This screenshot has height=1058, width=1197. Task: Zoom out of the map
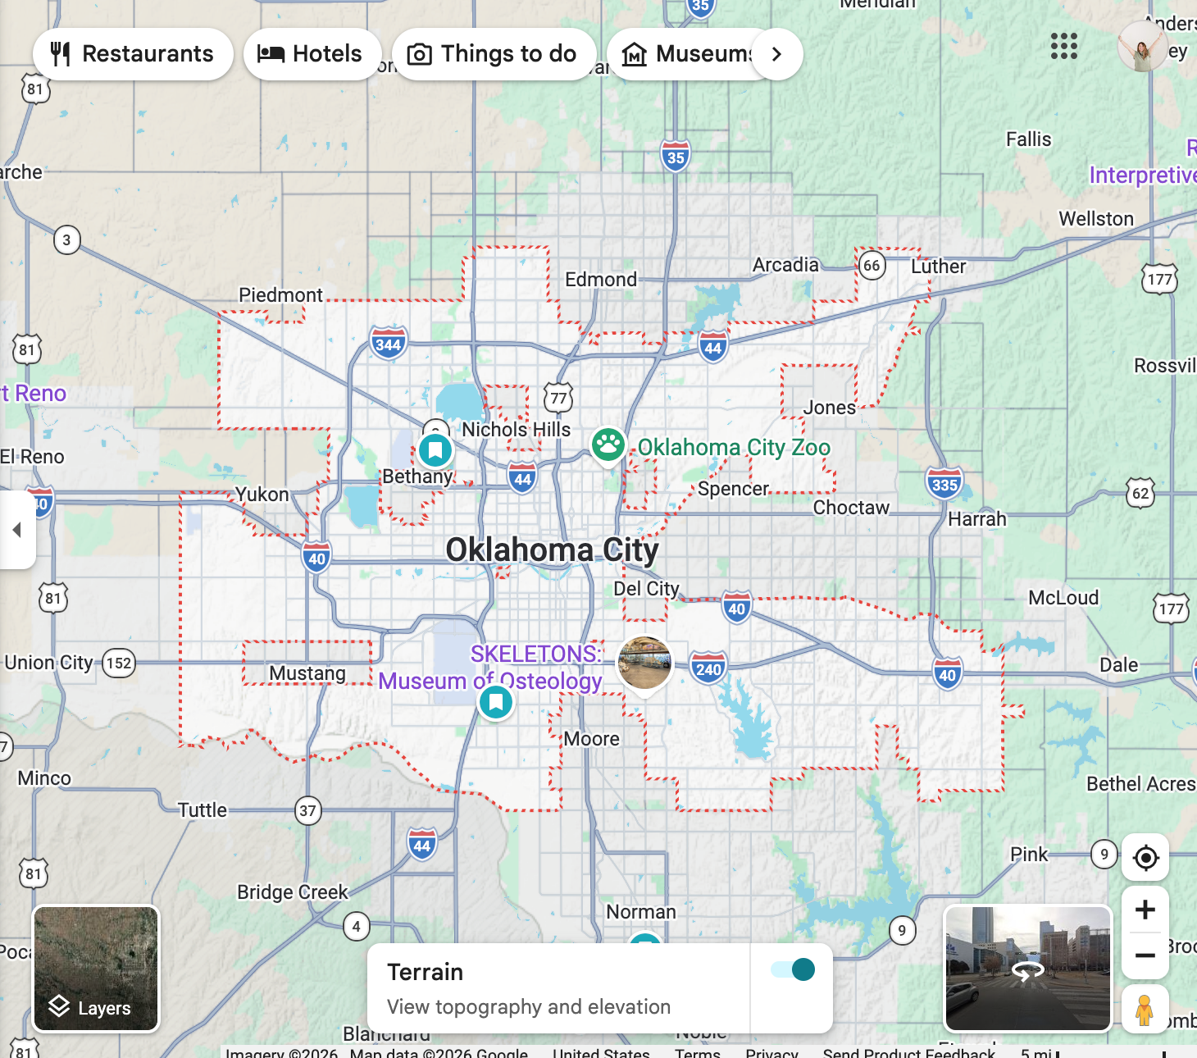coord(1145,955)
